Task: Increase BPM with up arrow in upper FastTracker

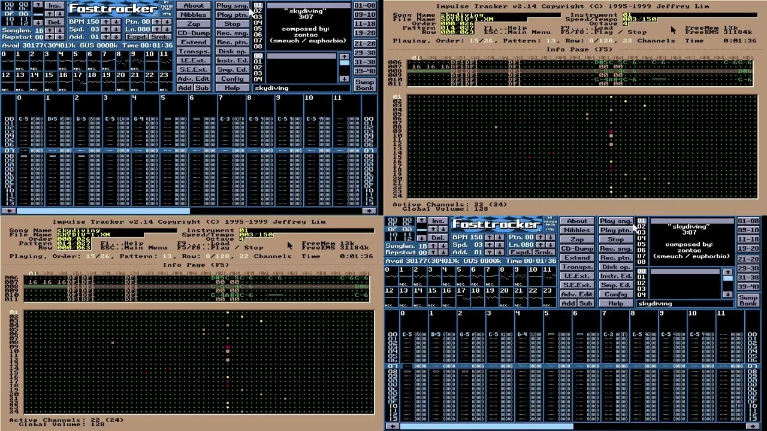Action: (106, 22)
